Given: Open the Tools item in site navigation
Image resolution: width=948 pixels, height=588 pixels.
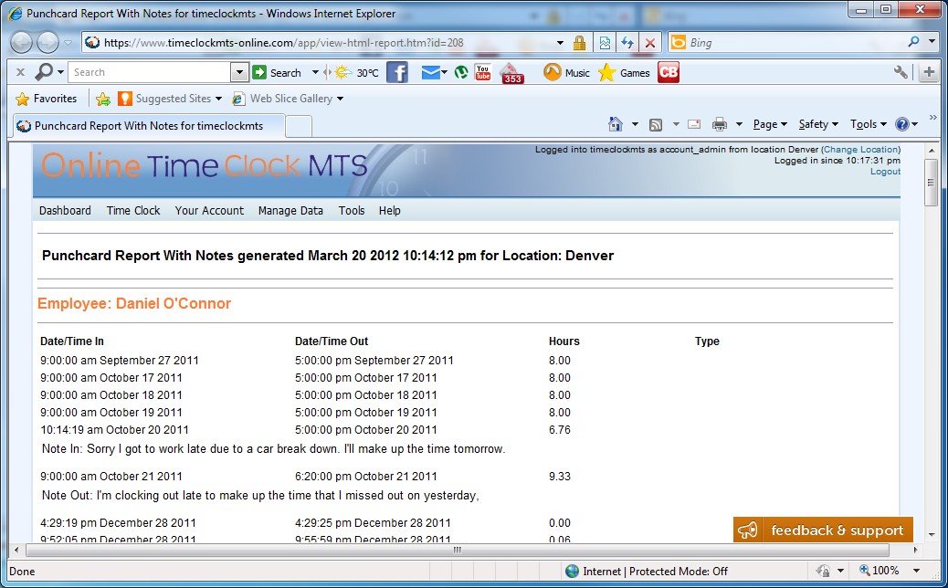Looking at the screenshot, I should coord(352,211).
